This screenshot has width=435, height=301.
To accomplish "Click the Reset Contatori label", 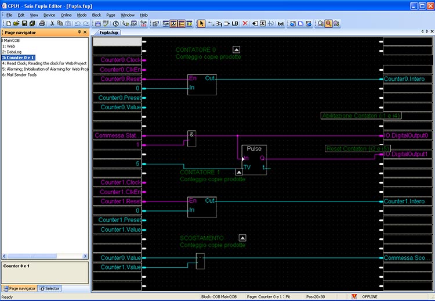I will 358,149.
